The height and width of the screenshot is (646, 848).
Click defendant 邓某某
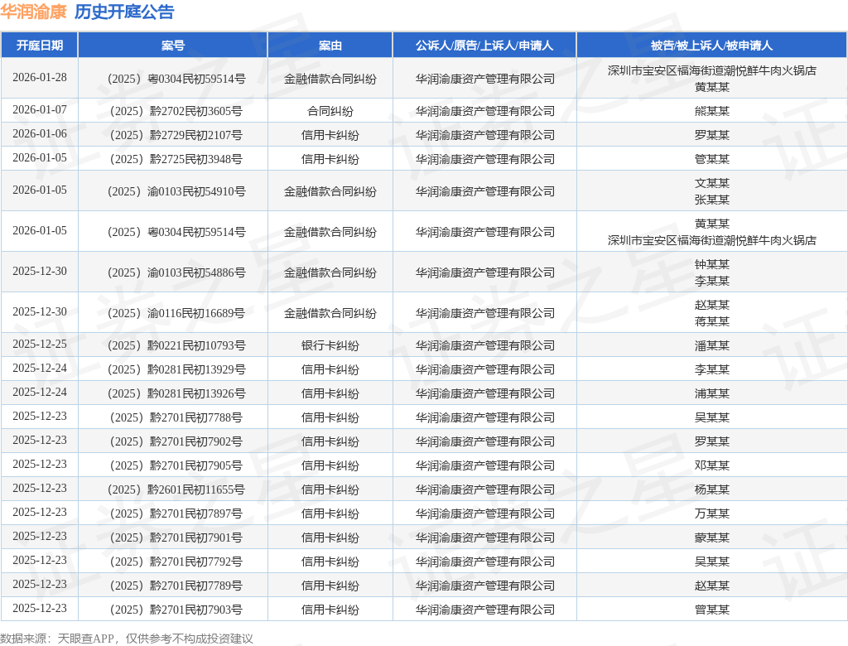[711, 465]
